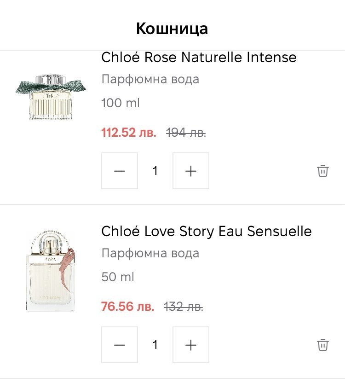Viewport: 345px width, 389px height.
Task: Select the 50 ml size label
Action: (x=118, y=277)
